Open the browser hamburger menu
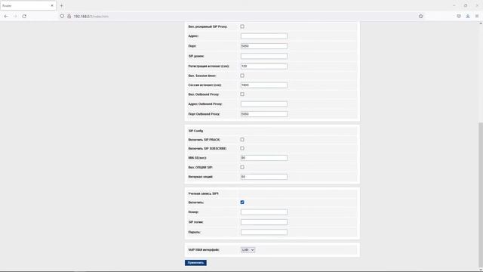This screenshot has width=483, height=272. tap(476, 16)
